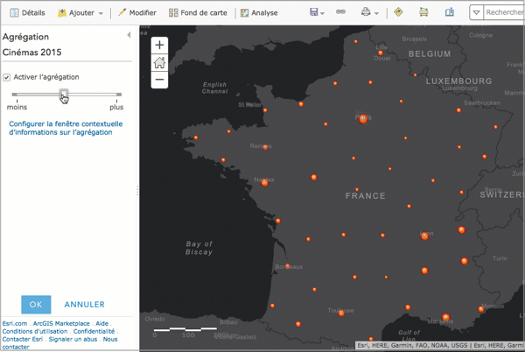
Task: Open the search options dropdown triangle
Action: (477, 13)
